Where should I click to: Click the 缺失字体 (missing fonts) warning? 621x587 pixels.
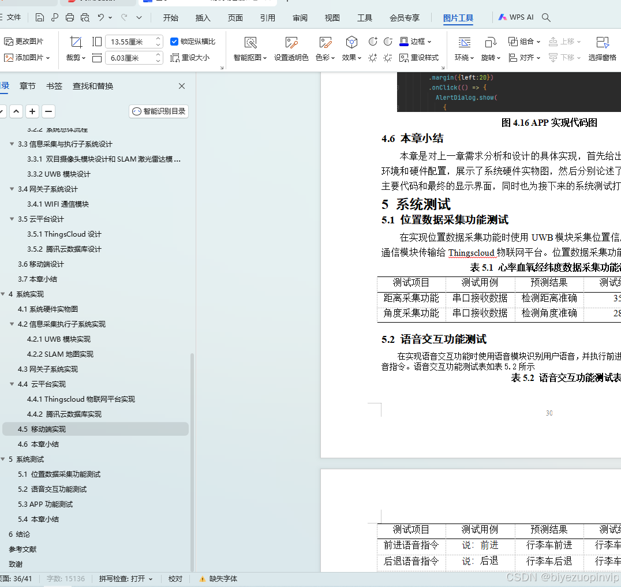point(218,579)
